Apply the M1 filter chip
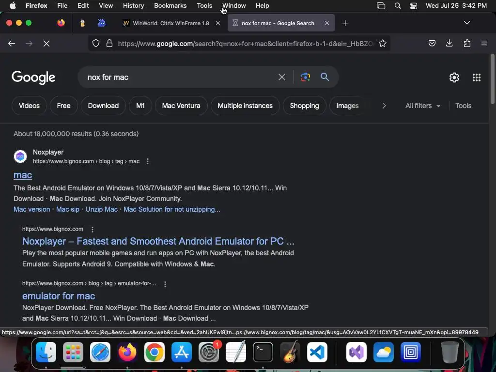Viewport: 496px width, 372px height. click(x=140, y=106)
